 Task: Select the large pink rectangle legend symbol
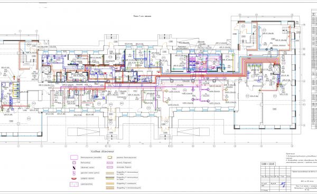(x=74, y=157)
